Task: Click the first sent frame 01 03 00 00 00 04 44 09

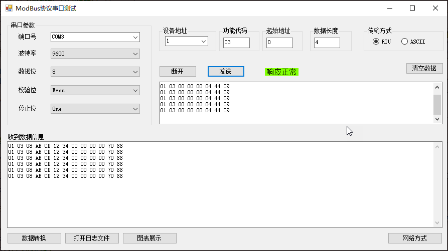Action: point(195,86)
